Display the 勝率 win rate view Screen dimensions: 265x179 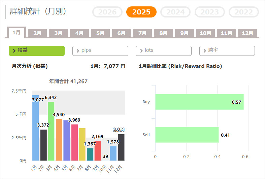[227, 50]
